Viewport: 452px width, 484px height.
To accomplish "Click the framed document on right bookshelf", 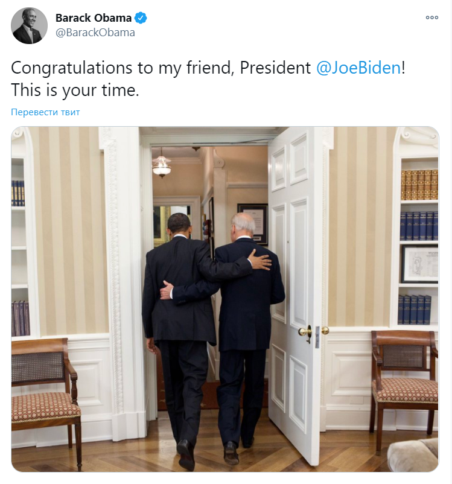I will [x=420, y=264].
